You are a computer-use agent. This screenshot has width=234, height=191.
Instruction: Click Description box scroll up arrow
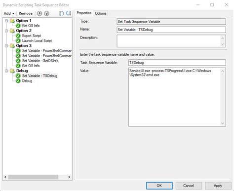pos(223,38)
